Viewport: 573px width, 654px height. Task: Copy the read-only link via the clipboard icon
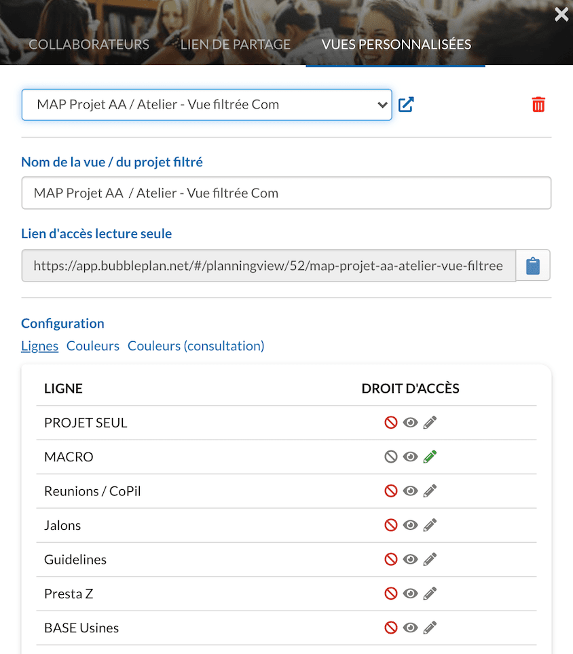pyautogui.click(x=533, y=266)
